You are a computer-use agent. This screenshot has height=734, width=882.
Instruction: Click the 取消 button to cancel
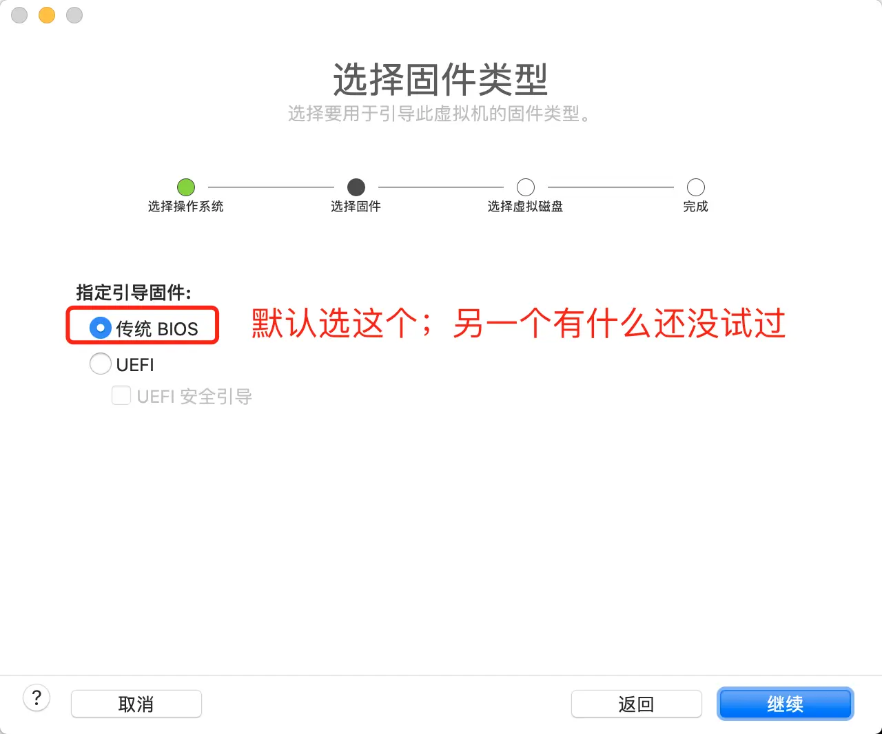136,704
